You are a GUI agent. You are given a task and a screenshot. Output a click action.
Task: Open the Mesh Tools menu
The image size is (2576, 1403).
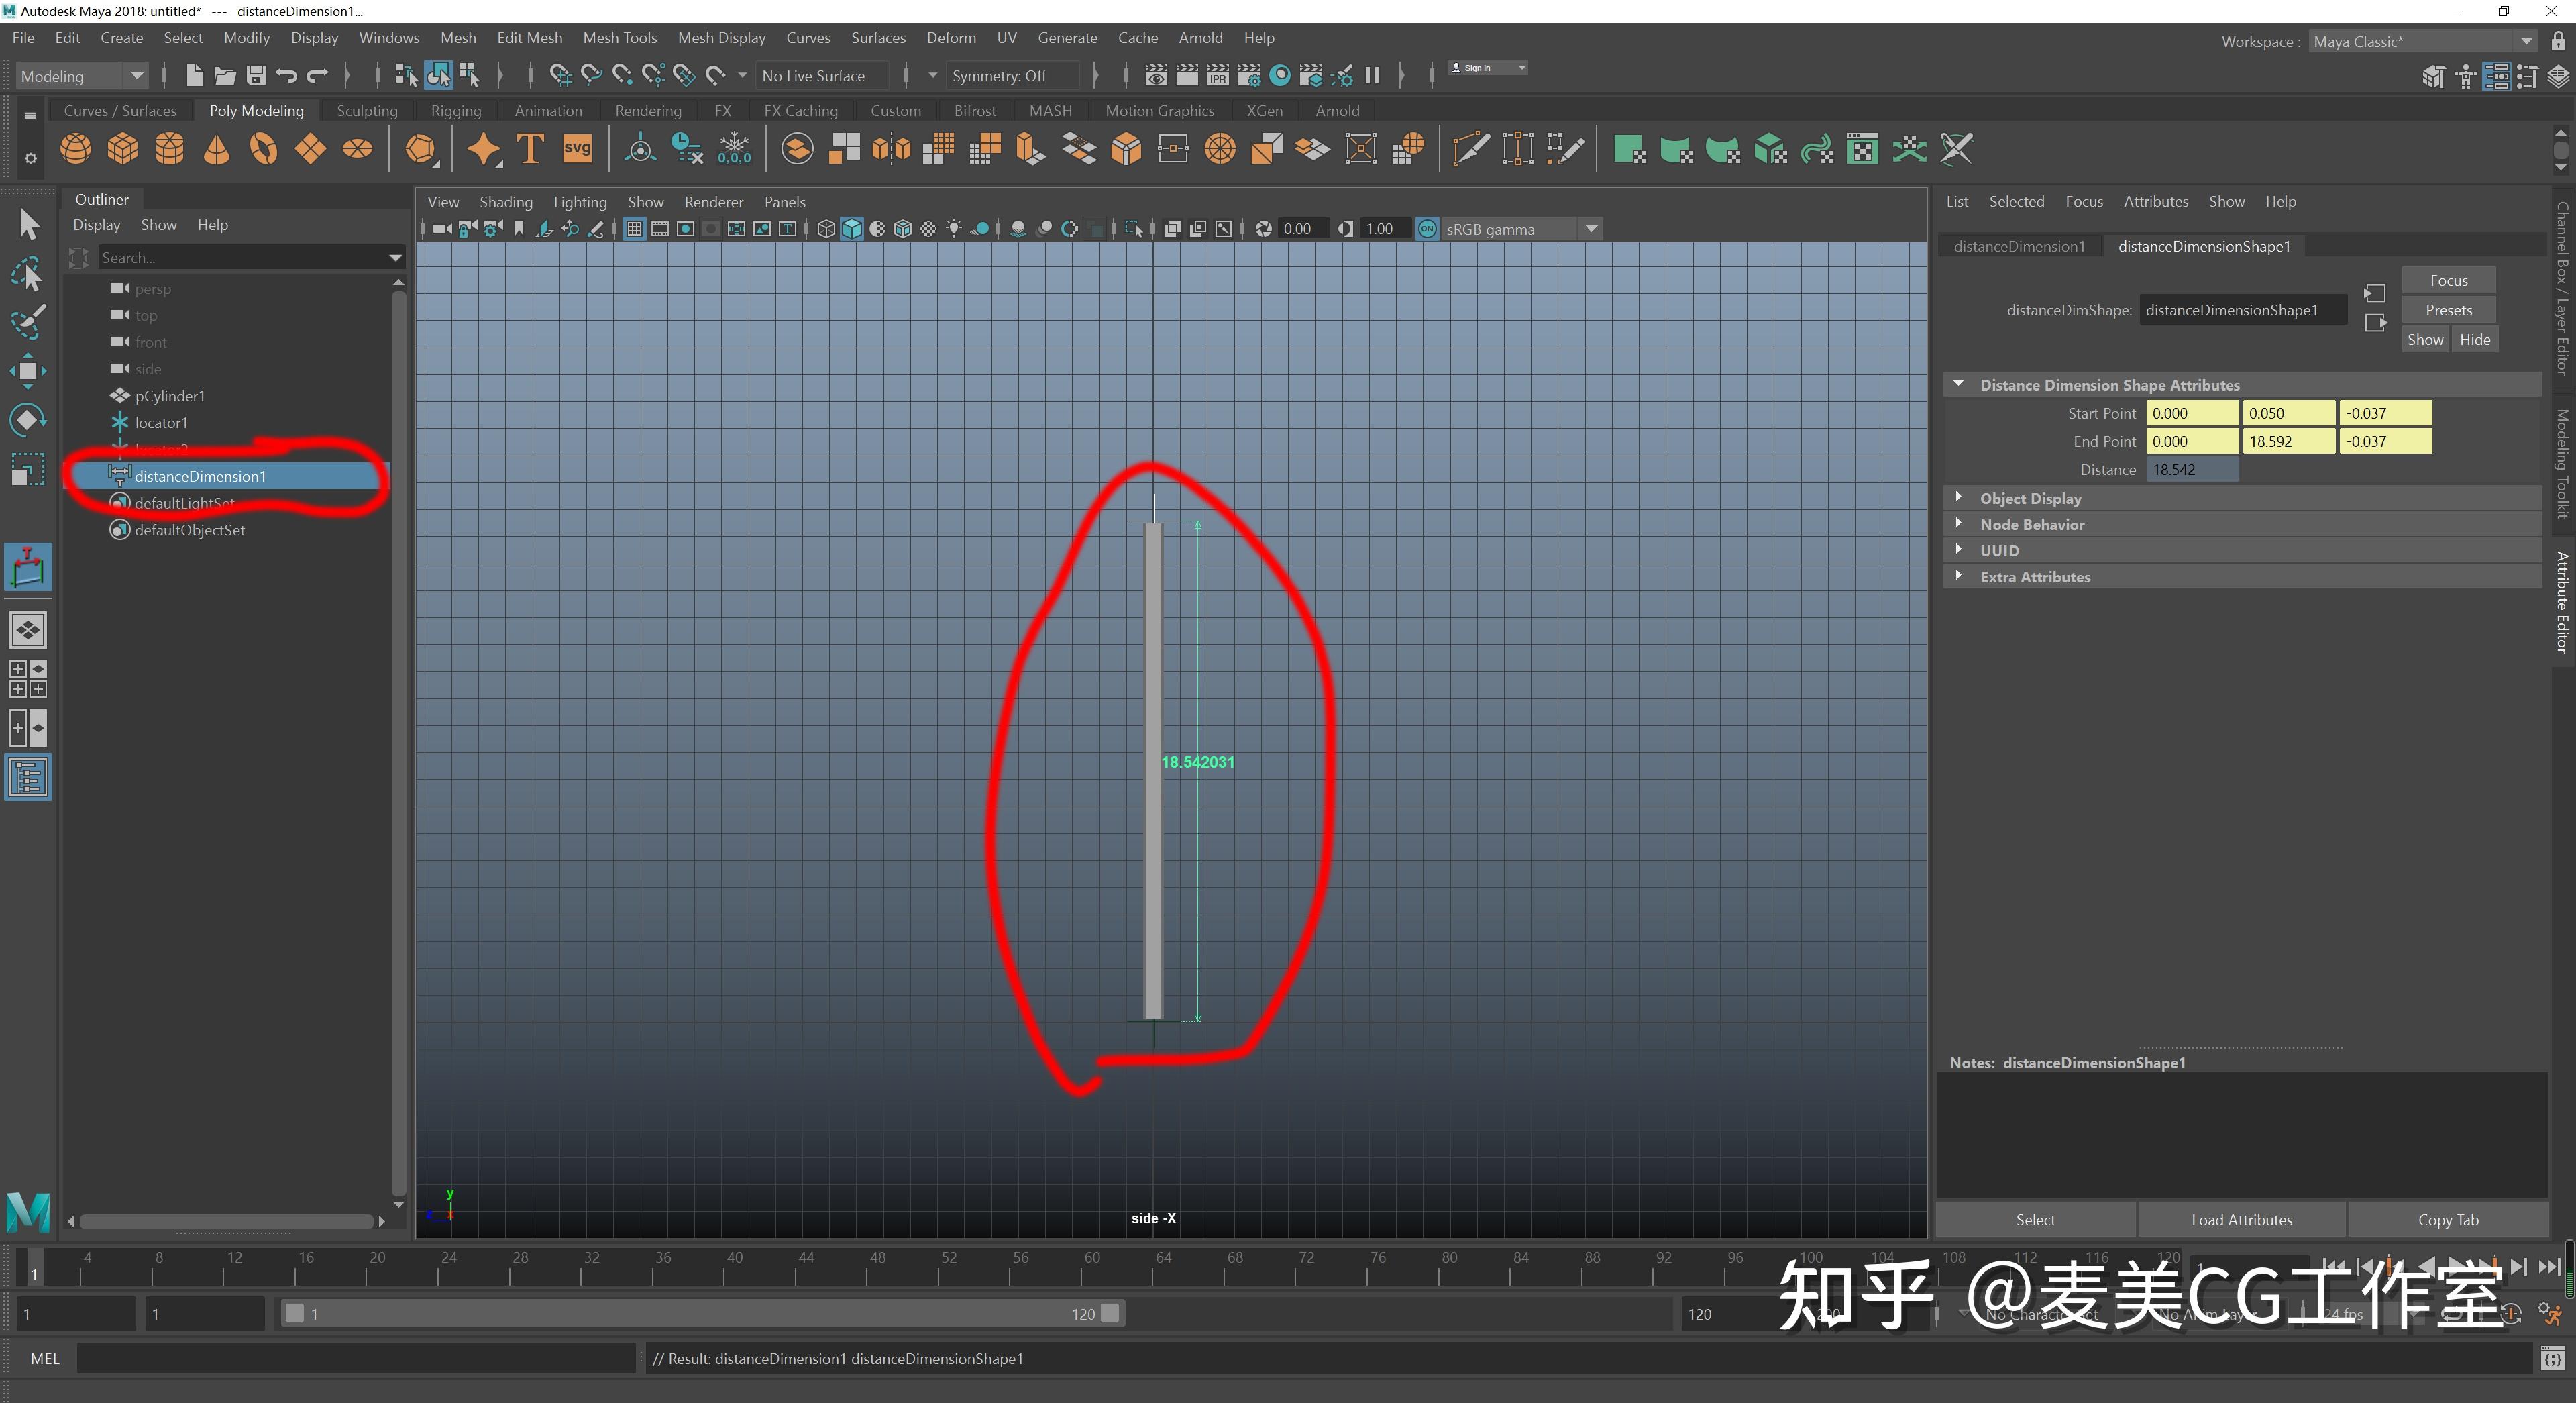click(619, 37)
